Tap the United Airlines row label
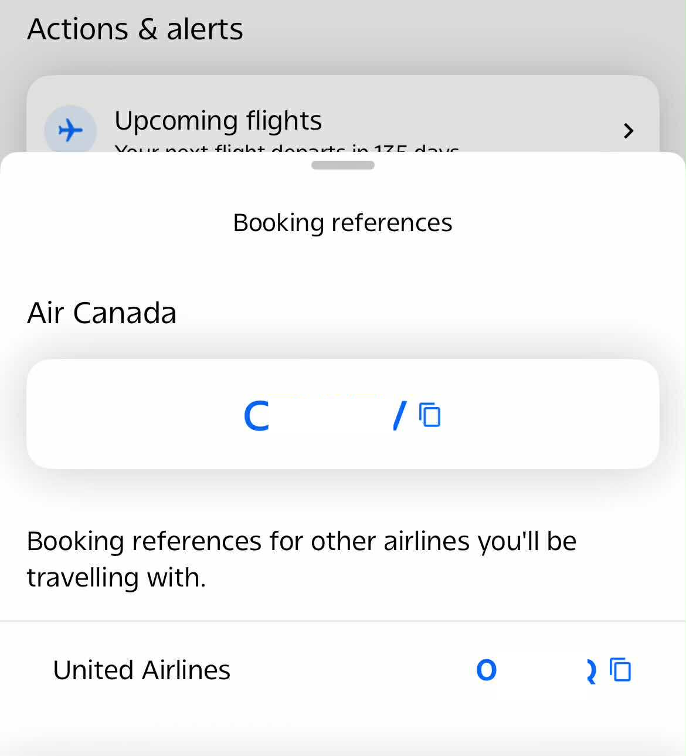This screenshot has height=756, width=686. [x=141, y=670]
